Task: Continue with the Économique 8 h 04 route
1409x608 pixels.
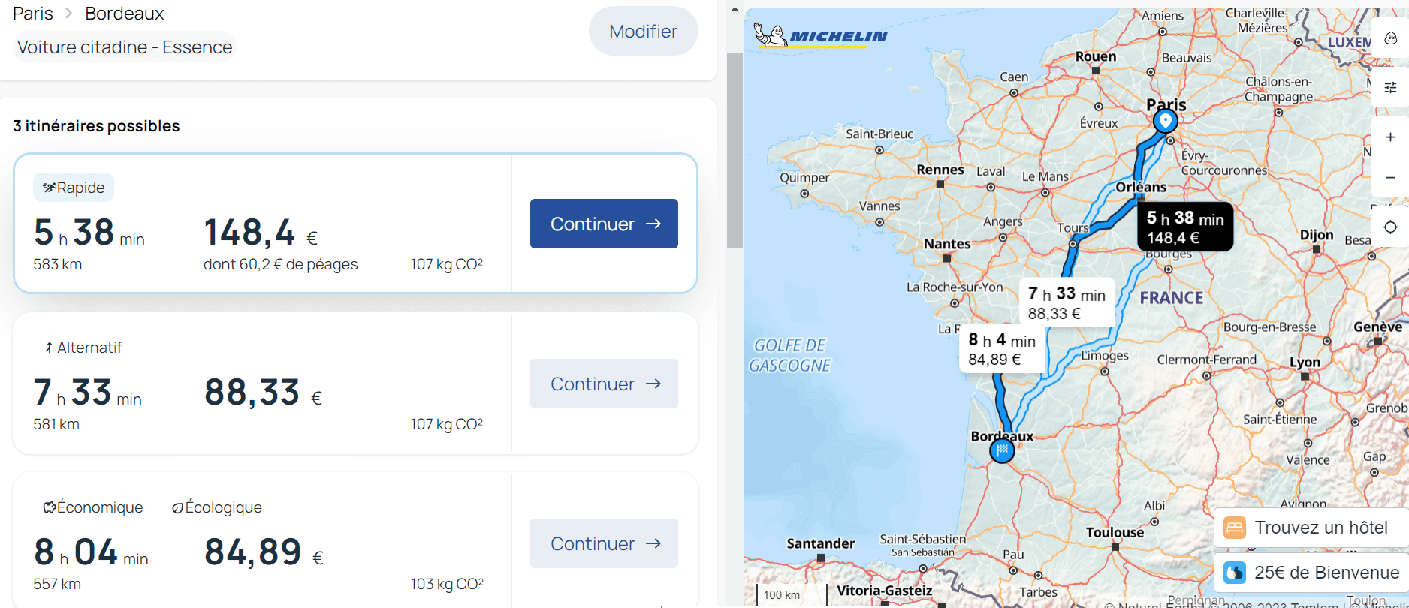Action: tap(604, 543)
